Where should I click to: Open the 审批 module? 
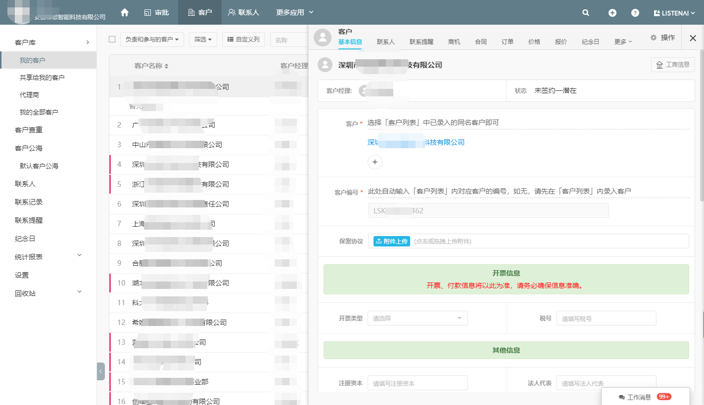(157, 12)
